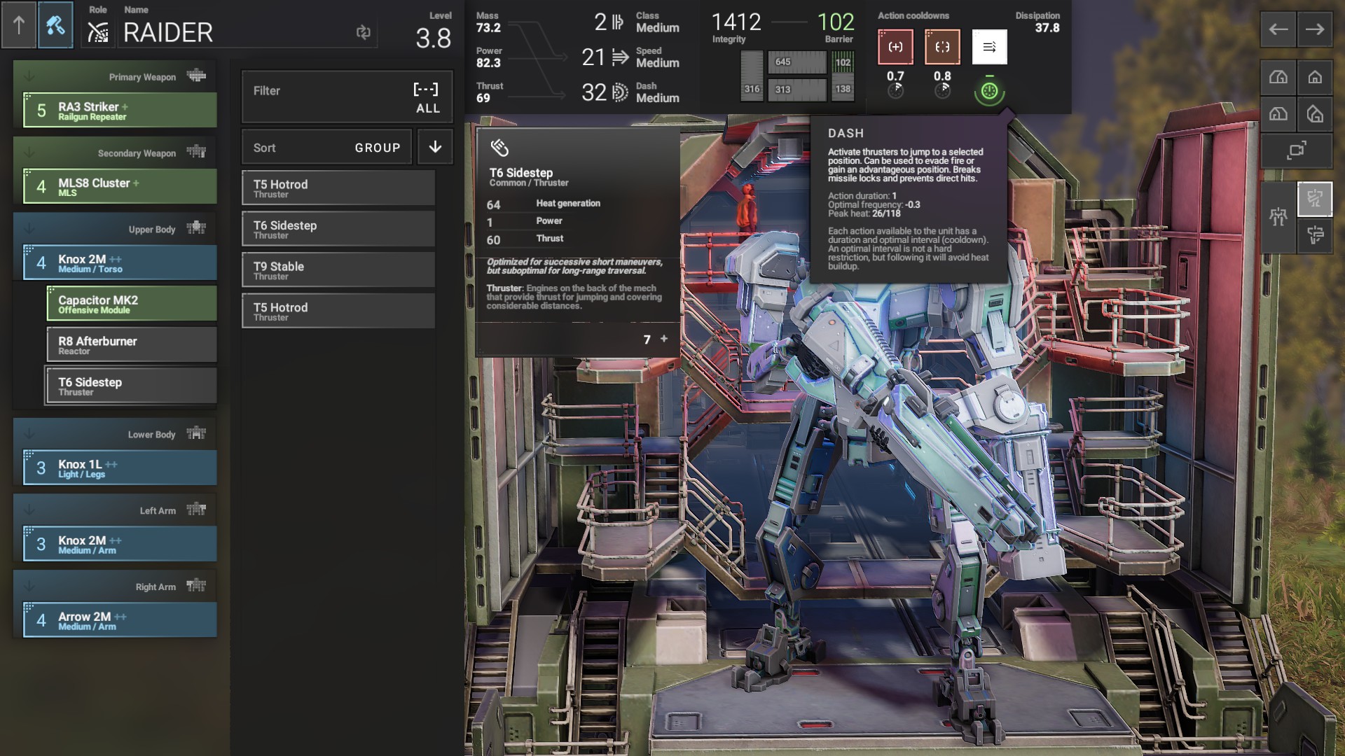Click the back up-arrow button
Image resolution: width=1345 pixels, height=756 pixels.
pos(19,25)
